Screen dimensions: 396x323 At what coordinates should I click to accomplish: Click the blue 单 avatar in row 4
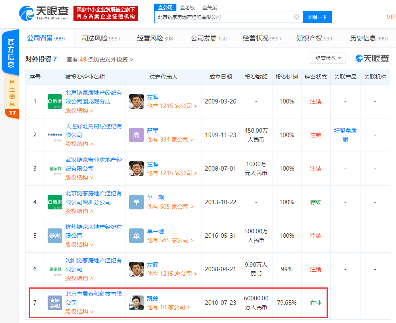tap(136, 202)
